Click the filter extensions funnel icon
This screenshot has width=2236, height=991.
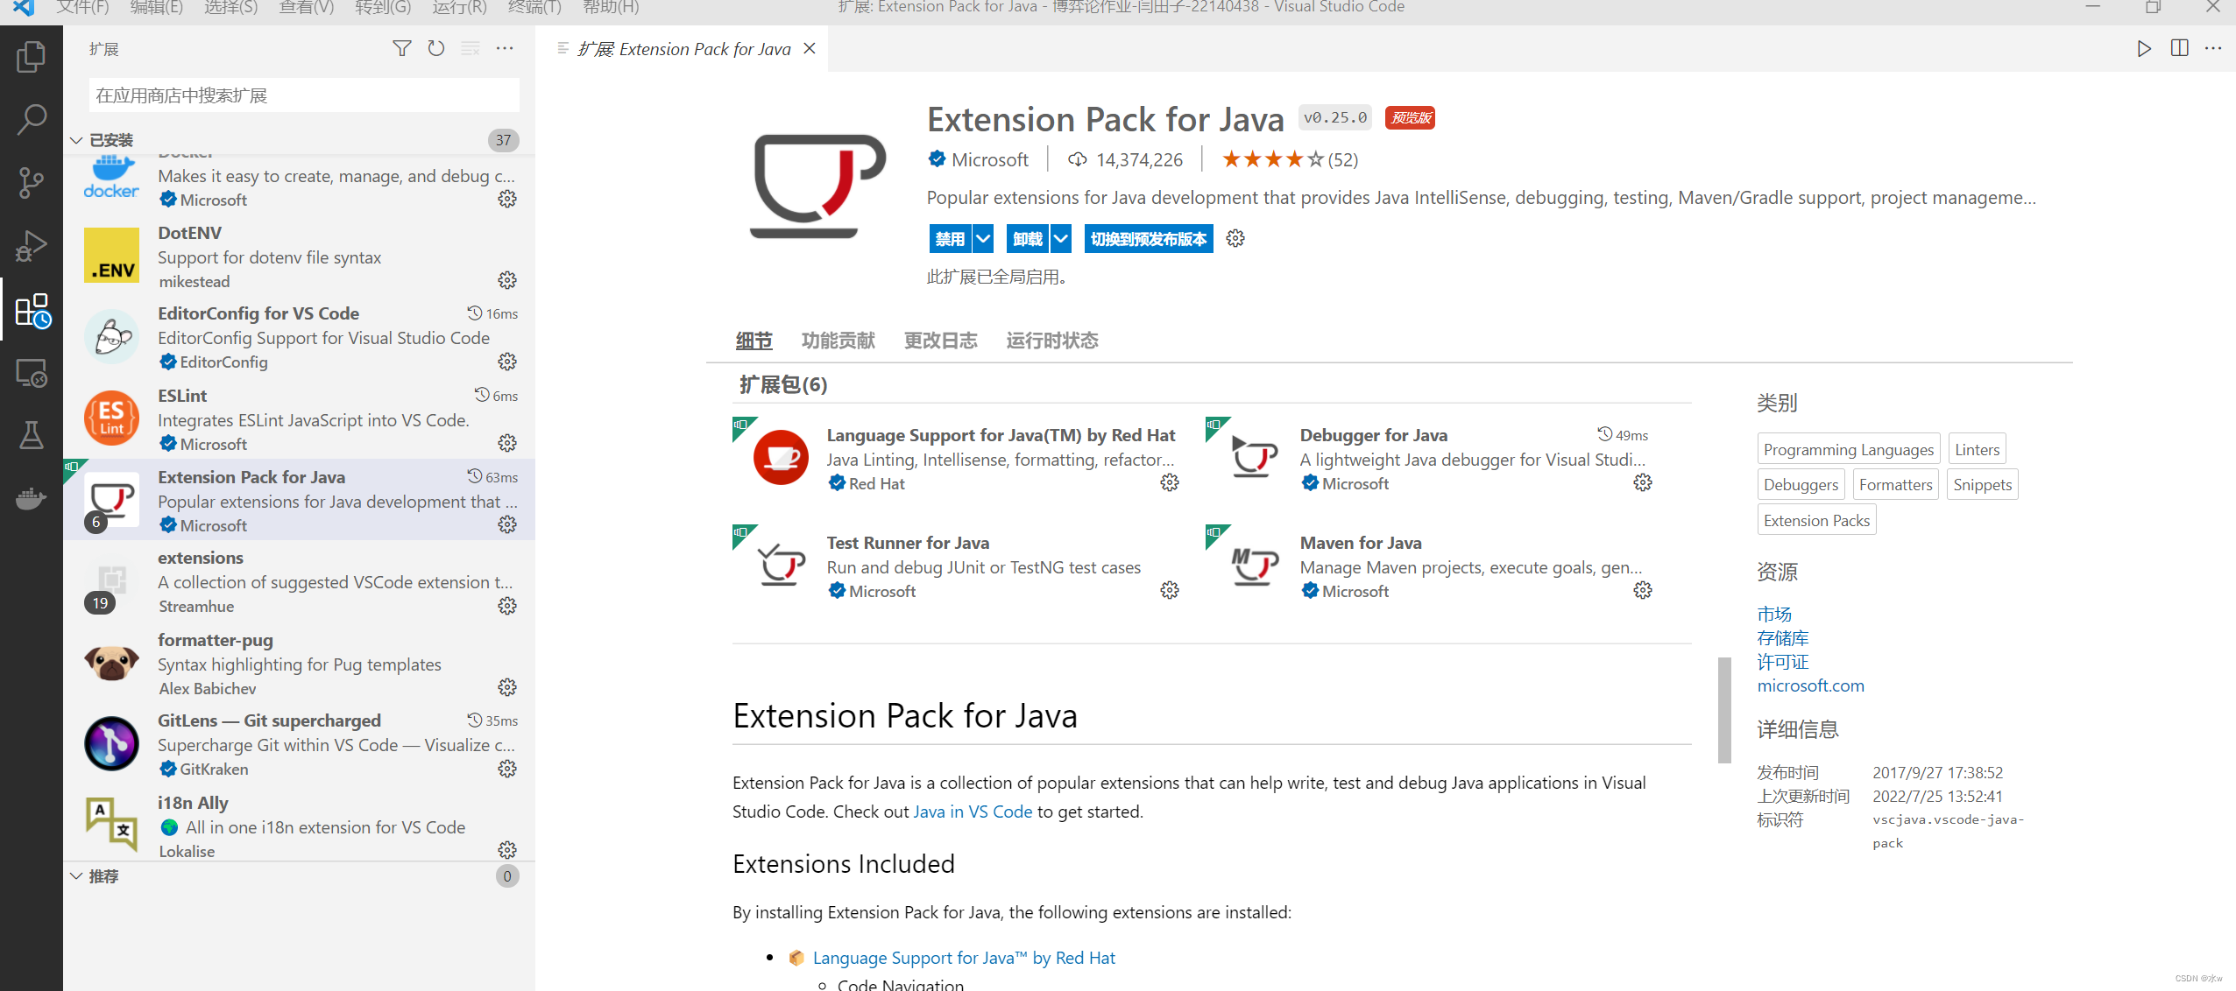[x=401, y=49]
